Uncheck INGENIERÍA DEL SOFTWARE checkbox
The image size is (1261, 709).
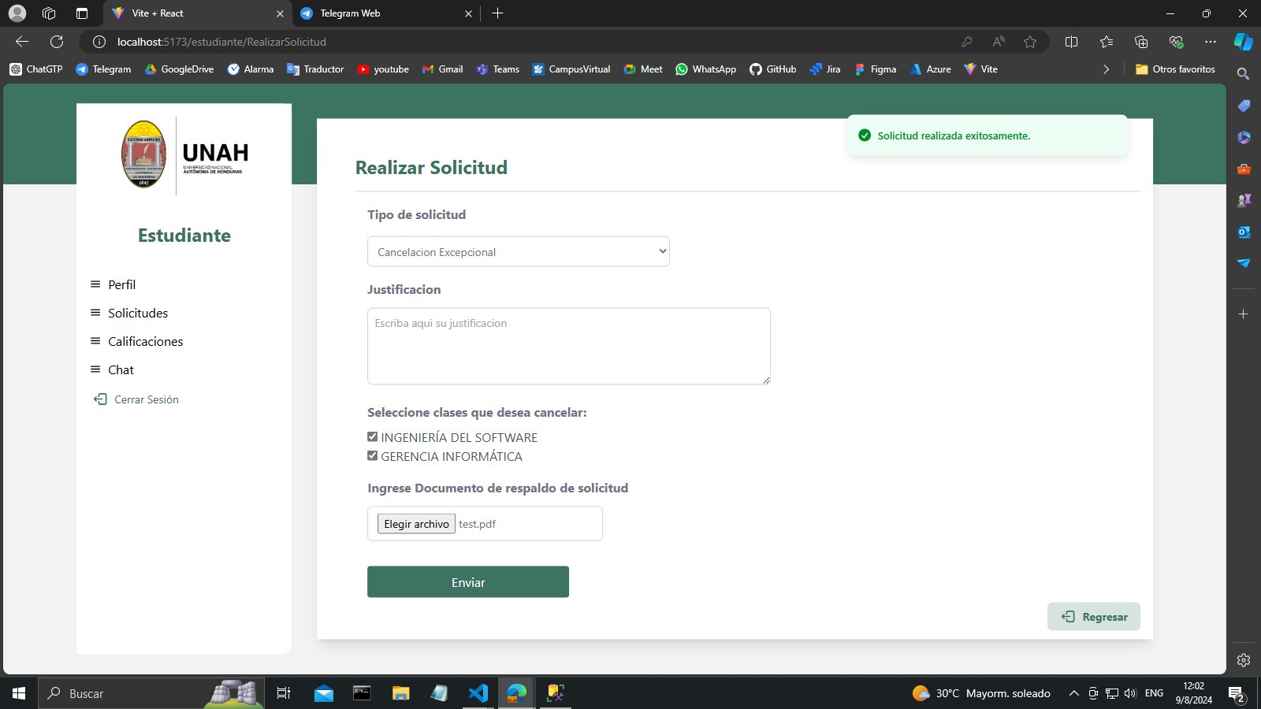373,436
